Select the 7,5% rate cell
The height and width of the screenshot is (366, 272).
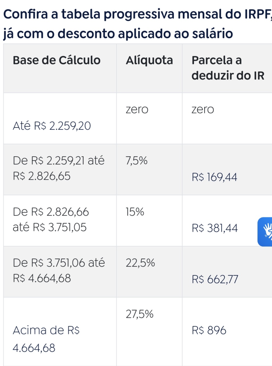[137, 161]
